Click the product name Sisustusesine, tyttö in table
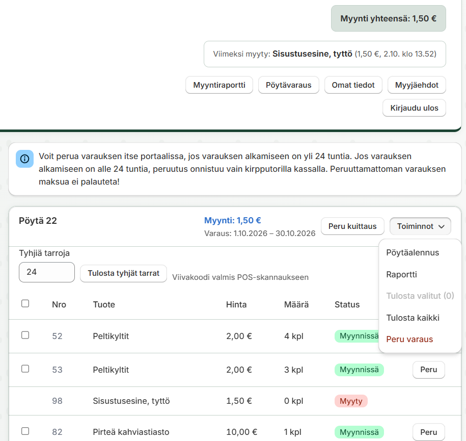Viewport: 466px width, 441px height. click(131, 401)
